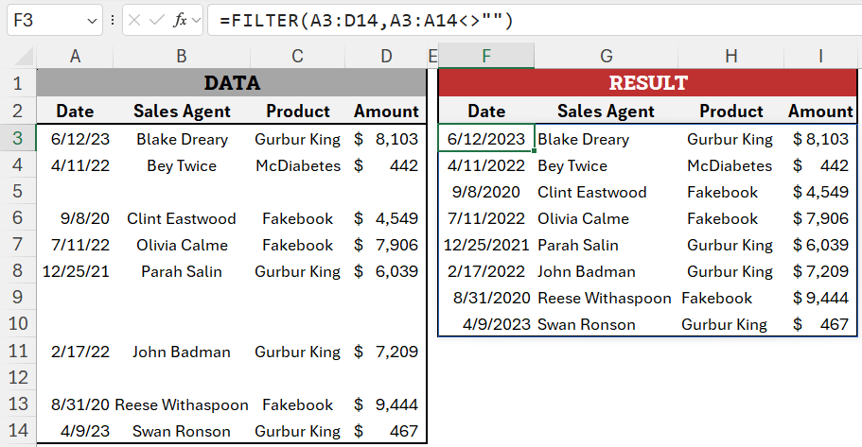Image resolution: width=862 pixels, height=447 pixels.
Task: Expand the Name Box dropdown arrow
Action: (x=92, y=21)
